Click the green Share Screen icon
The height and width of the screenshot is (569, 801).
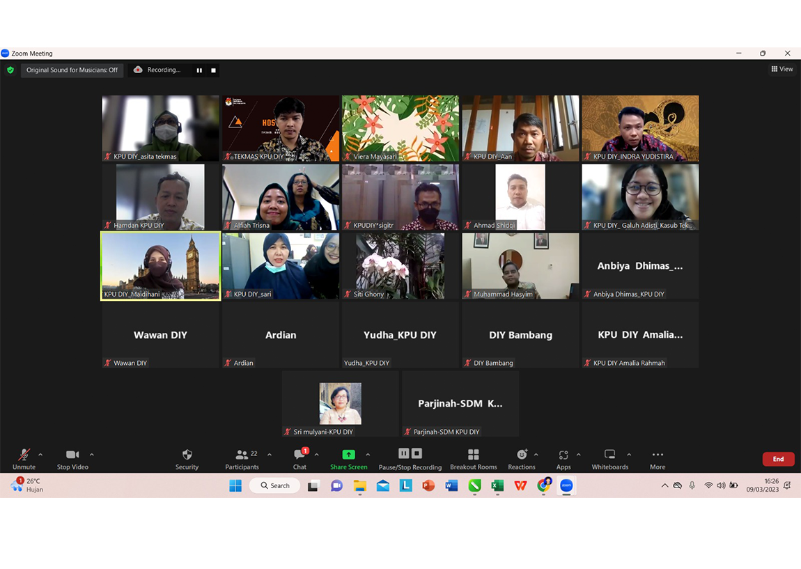tap(348, 455)
